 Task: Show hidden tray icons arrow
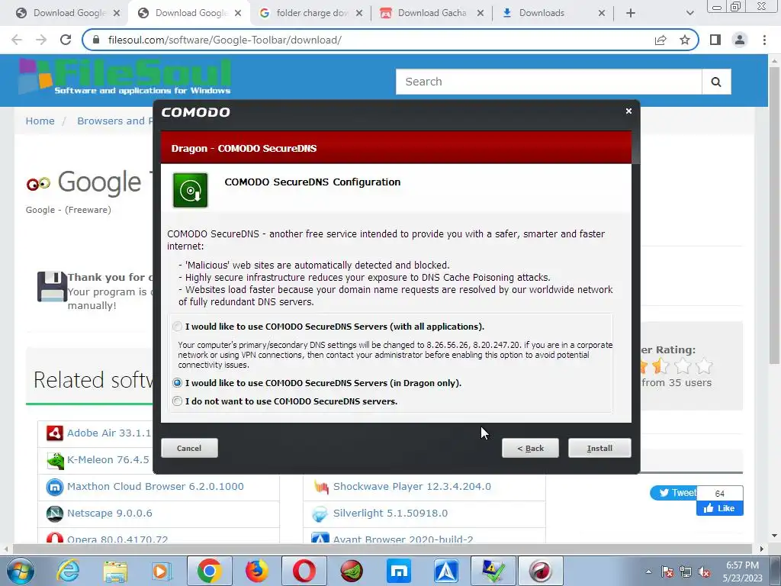648,572
